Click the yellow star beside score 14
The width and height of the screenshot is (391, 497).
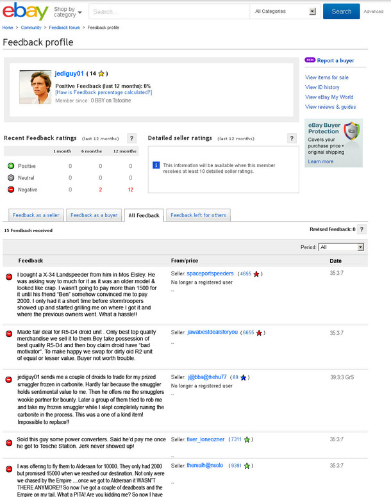(101, 74)
